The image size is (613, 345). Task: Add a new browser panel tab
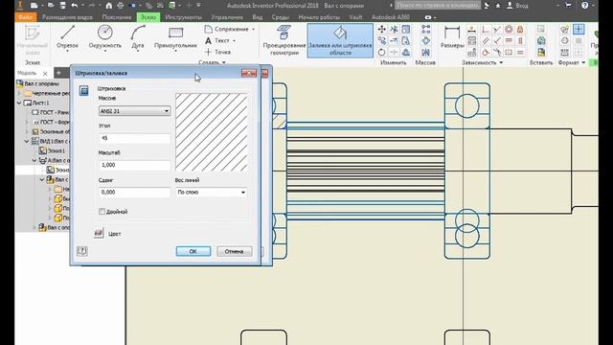tap(58, 73)
